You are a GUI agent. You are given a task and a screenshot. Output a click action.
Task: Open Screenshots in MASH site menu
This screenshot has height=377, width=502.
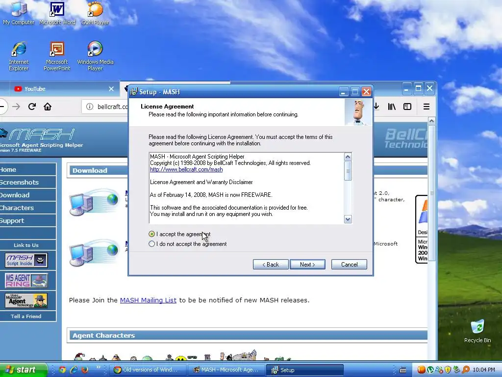[28, 182]
